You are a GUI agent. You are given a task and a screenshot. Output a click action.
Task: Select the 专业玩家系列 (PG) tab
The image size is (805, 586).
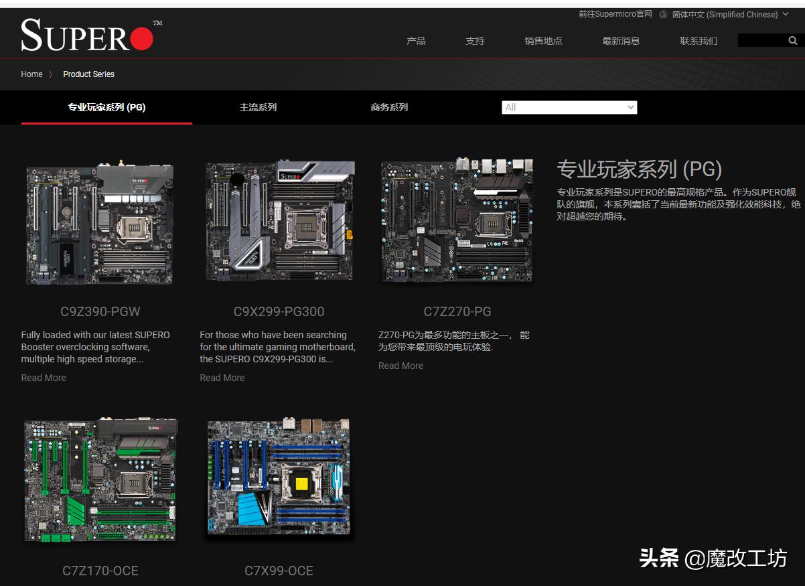[x=107, y=107]
